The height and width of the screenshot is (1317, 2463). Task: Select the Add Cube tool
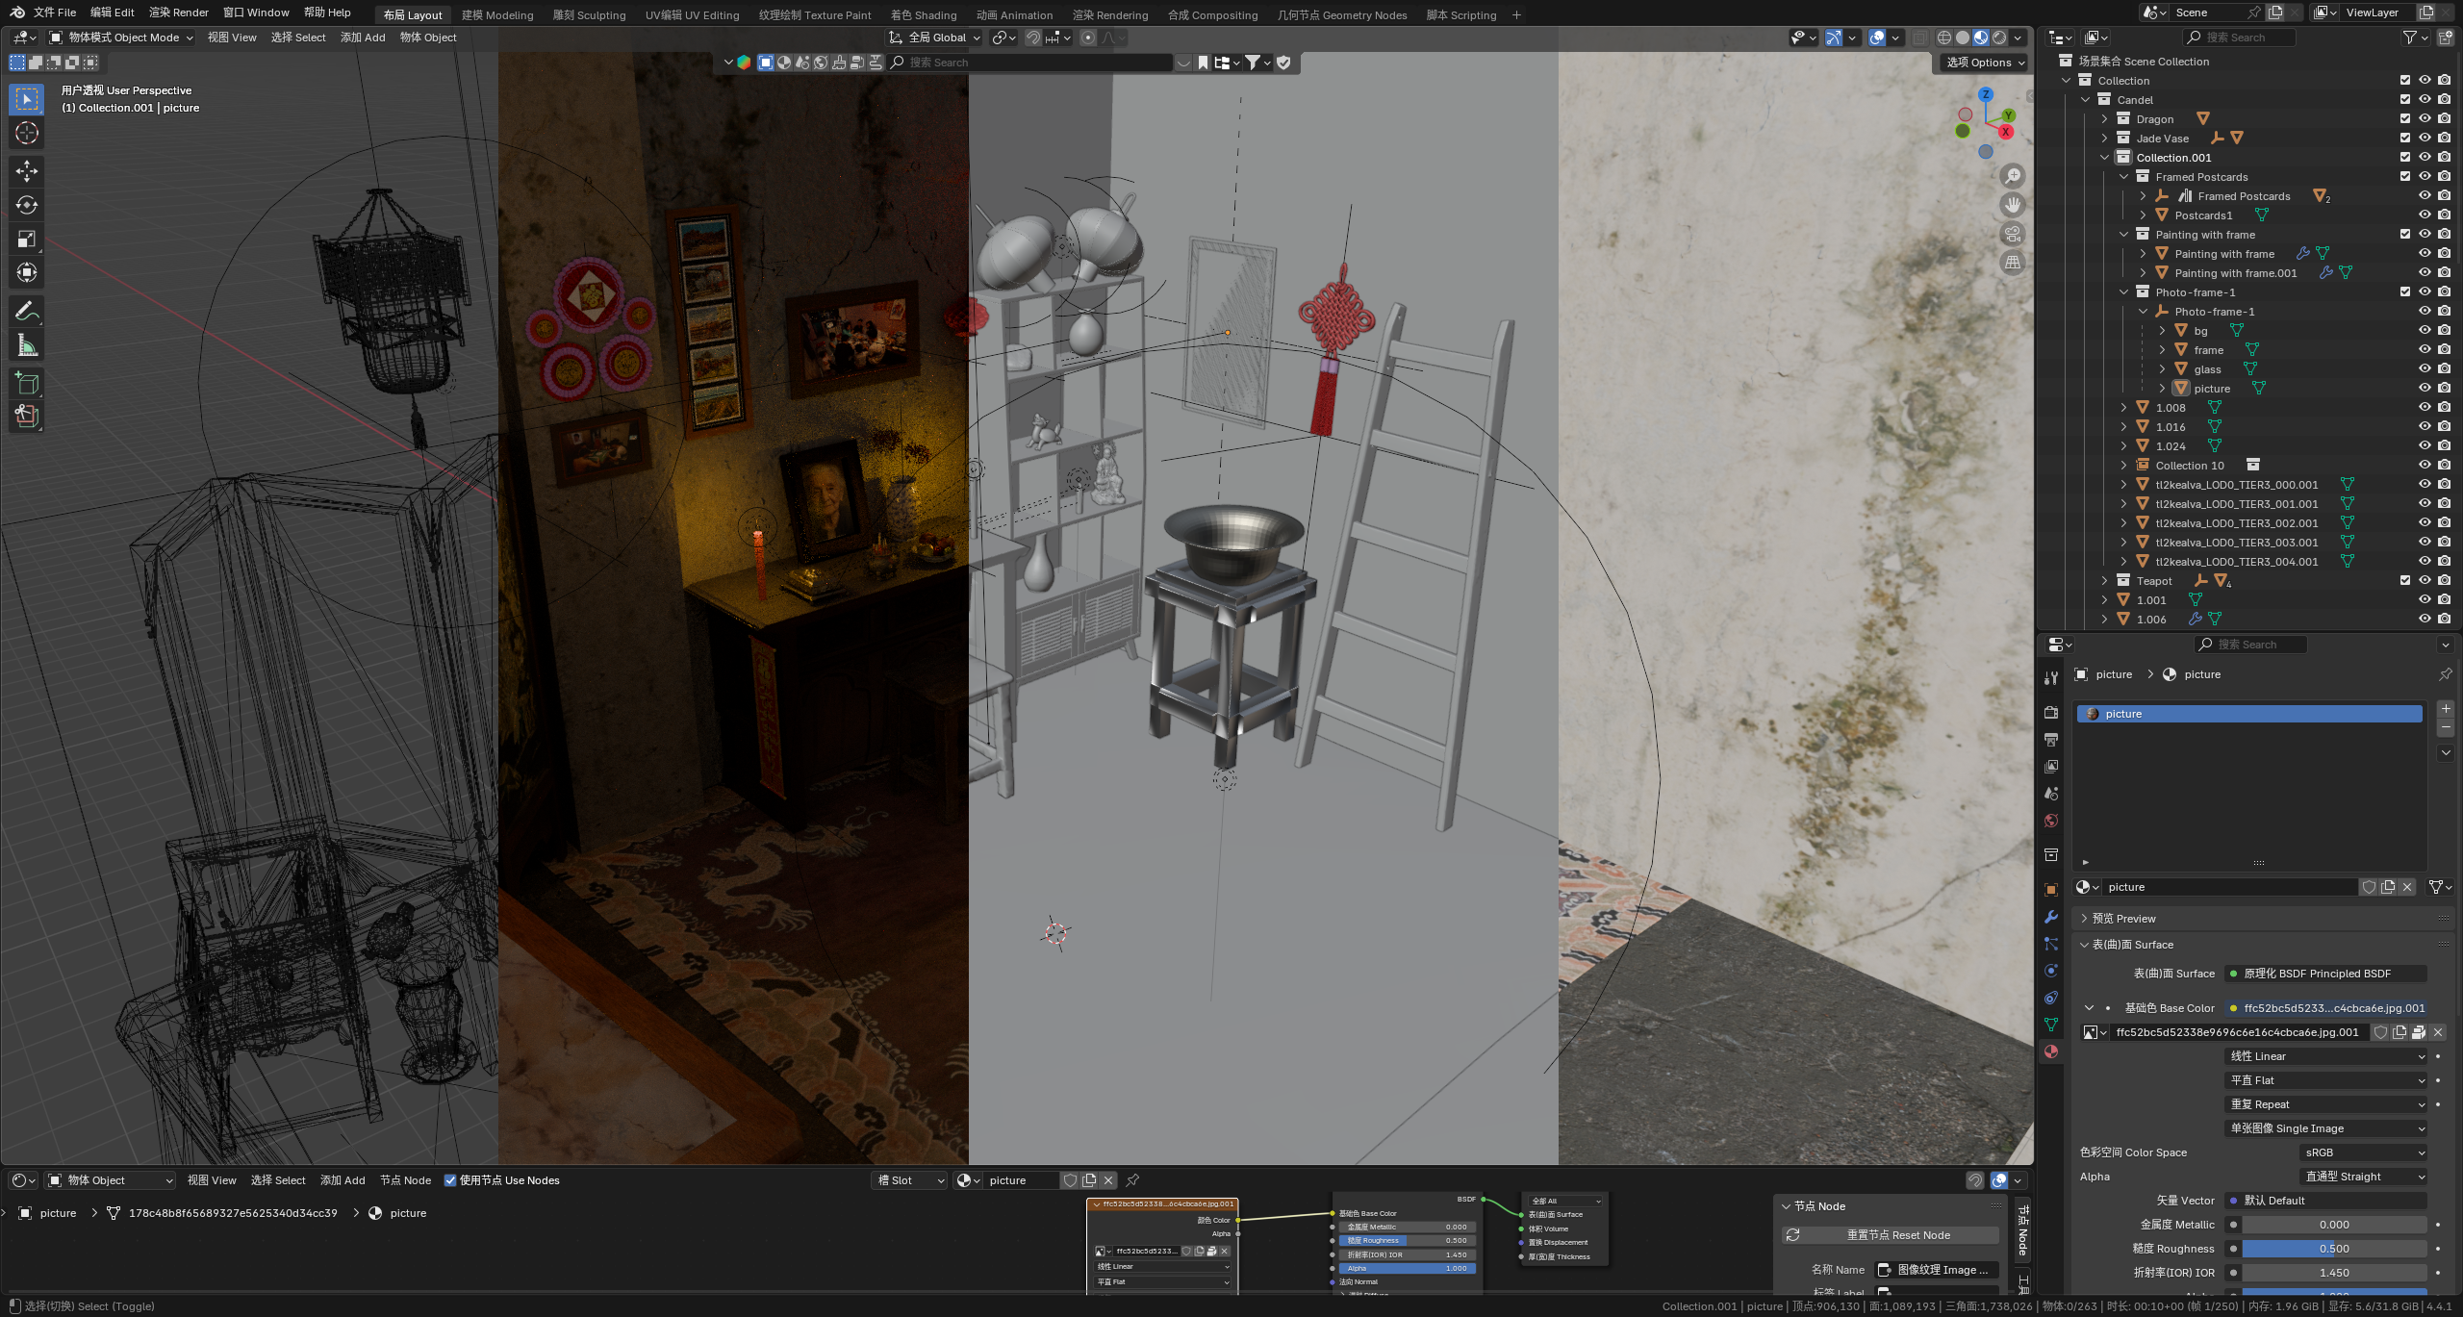point(27,383)
